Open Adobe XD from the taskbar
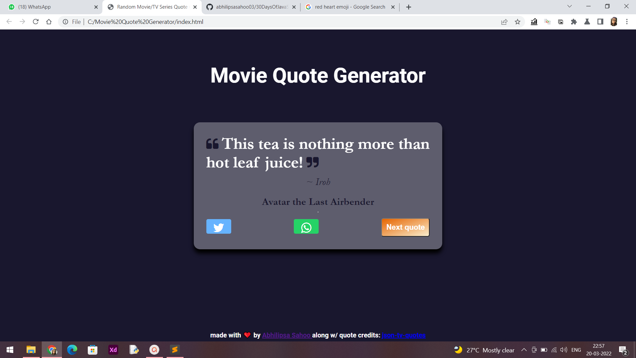This screenshot has width=636, height=358. [x=113, y=350]
